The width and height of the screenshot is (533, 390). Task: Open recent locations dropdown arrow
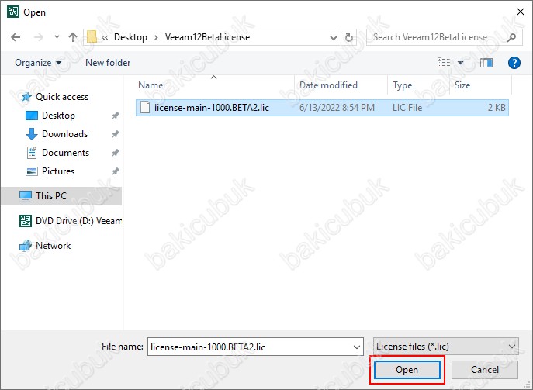click(57, 36)
